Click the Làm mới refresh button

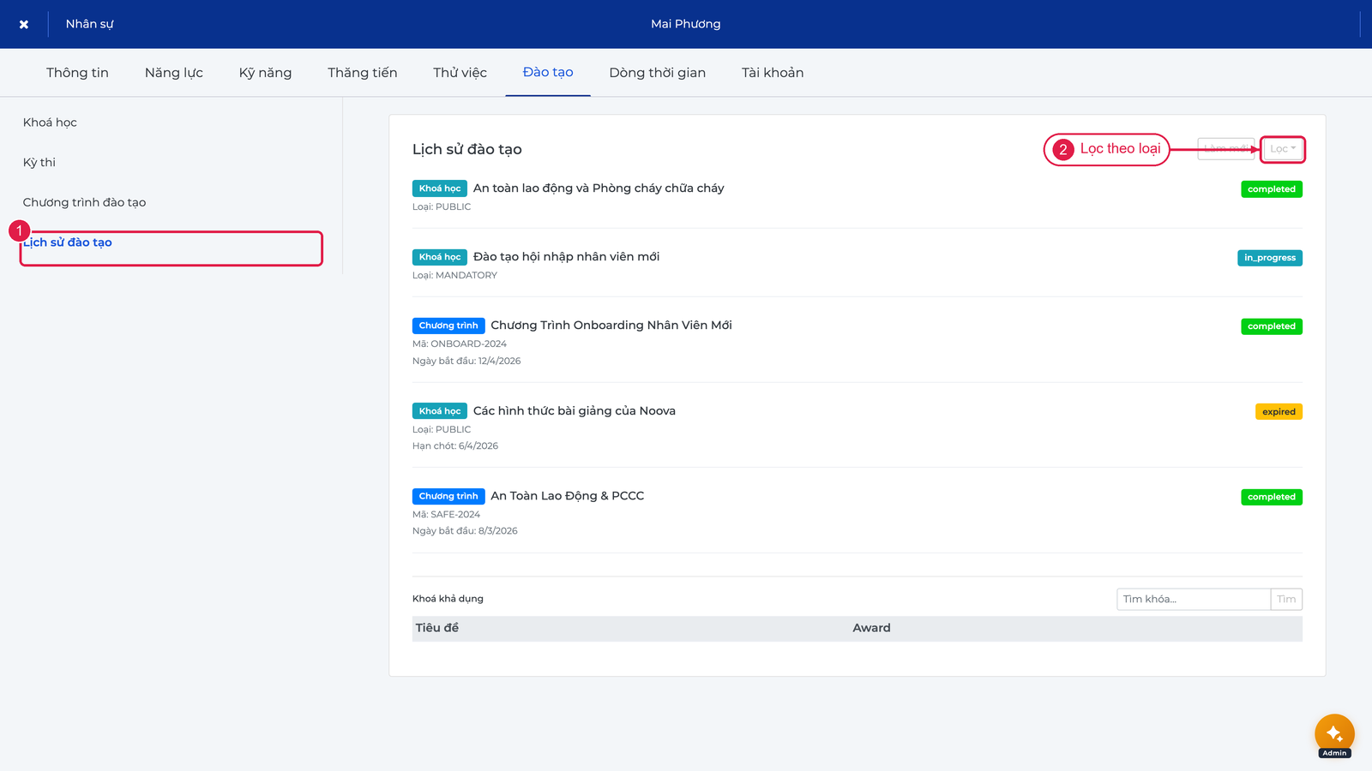coord(1226,149)
